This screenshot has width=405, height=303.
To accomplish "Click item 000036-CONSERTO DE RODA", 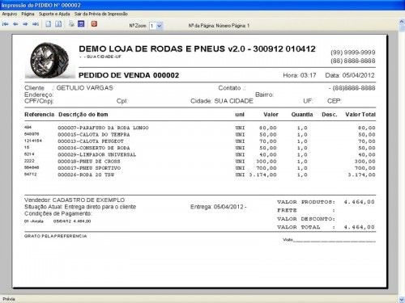I will [x=94, y=148].
